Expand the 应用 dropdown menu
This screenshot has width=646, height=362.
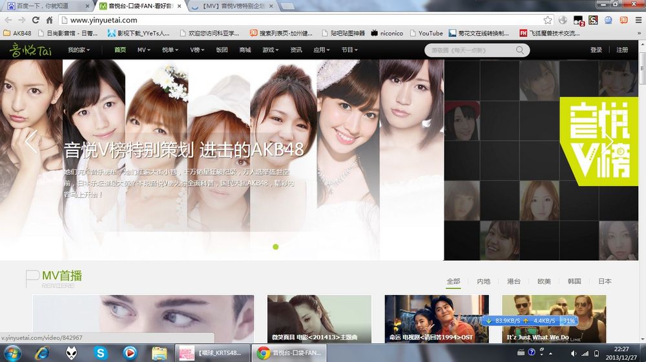coord(321,50)
